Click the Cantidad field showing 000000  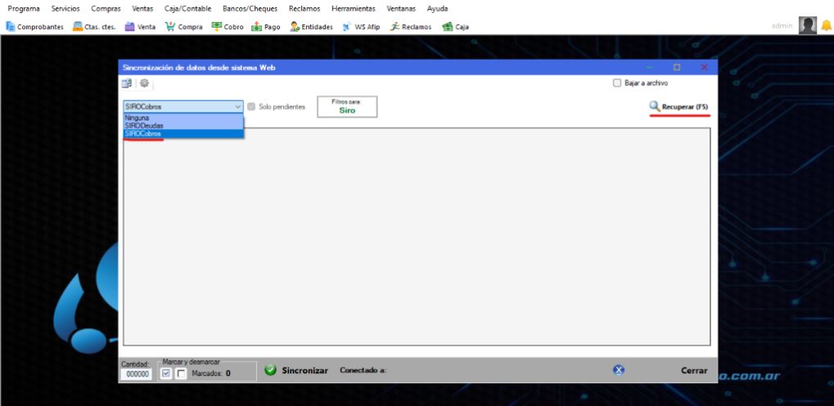(136, 374)
